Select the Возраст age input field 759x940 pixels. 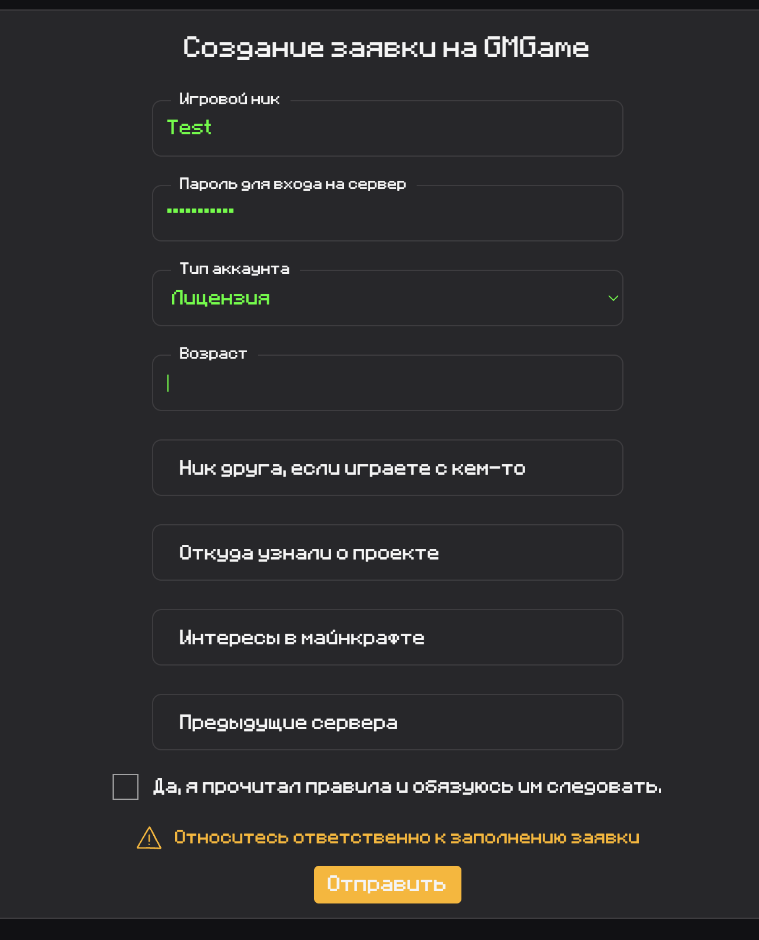[x=388, y=383]
